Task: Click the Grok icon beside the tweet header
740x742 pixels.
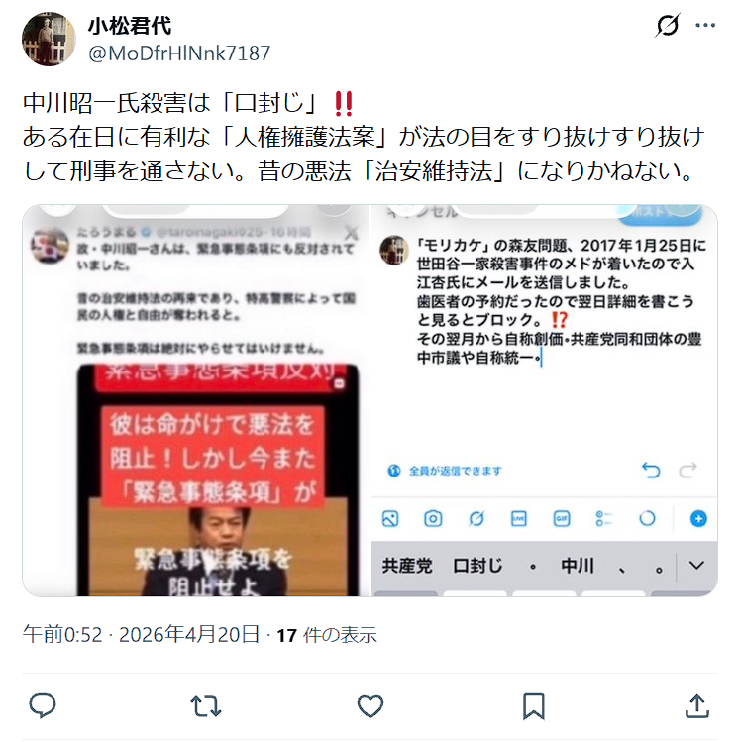Action: [667, 25]
